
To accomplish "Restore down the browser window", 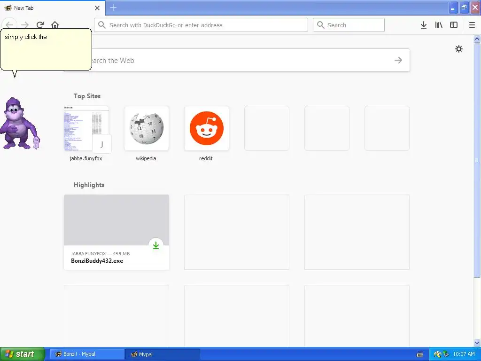I will [464, 8].
